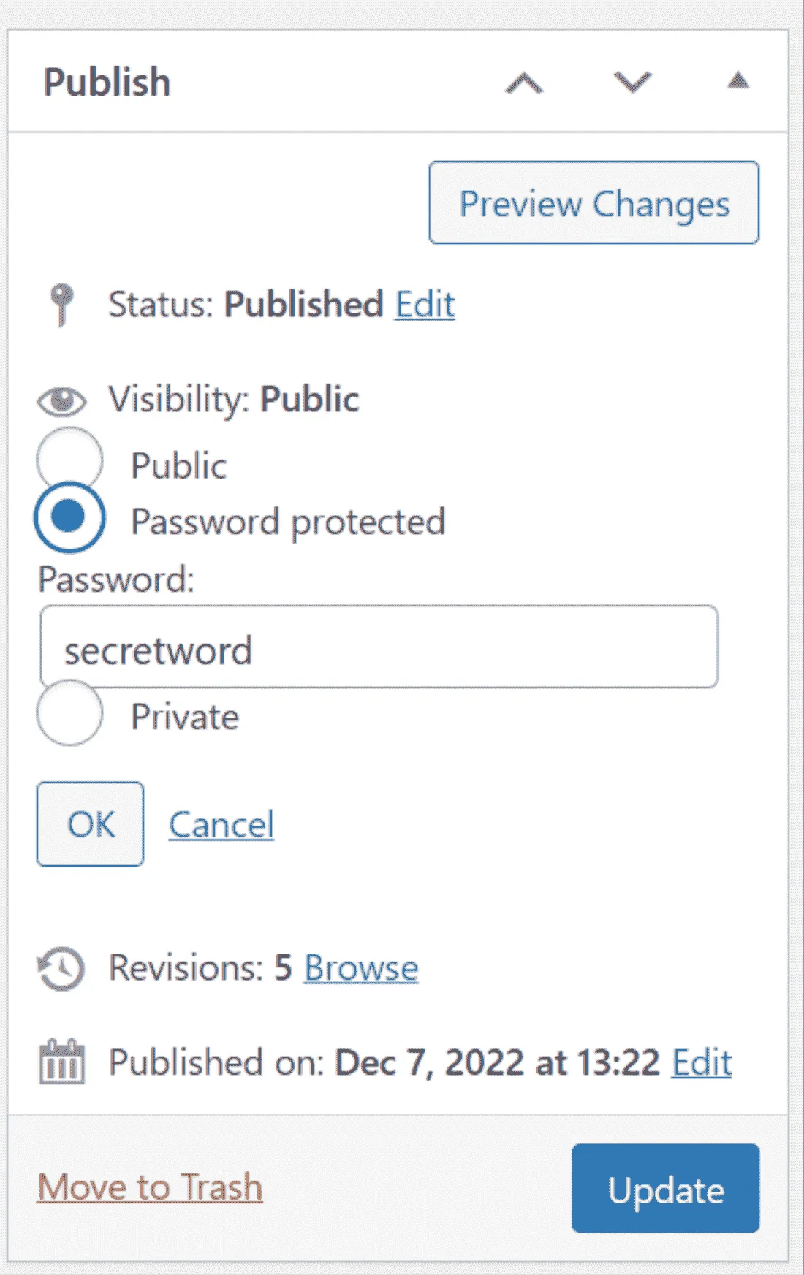Cancel the visibility changes
Image resolution: width=804 pixels, height=1275 pixels.
tap(221, 825)
